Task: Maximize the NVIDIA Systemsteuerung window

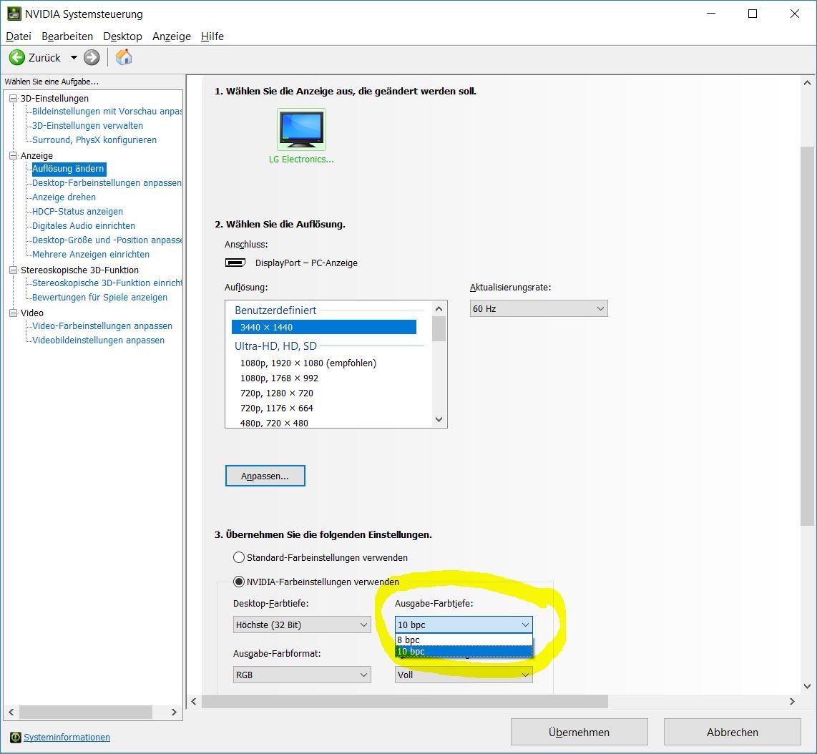Action: coord(753,14)
